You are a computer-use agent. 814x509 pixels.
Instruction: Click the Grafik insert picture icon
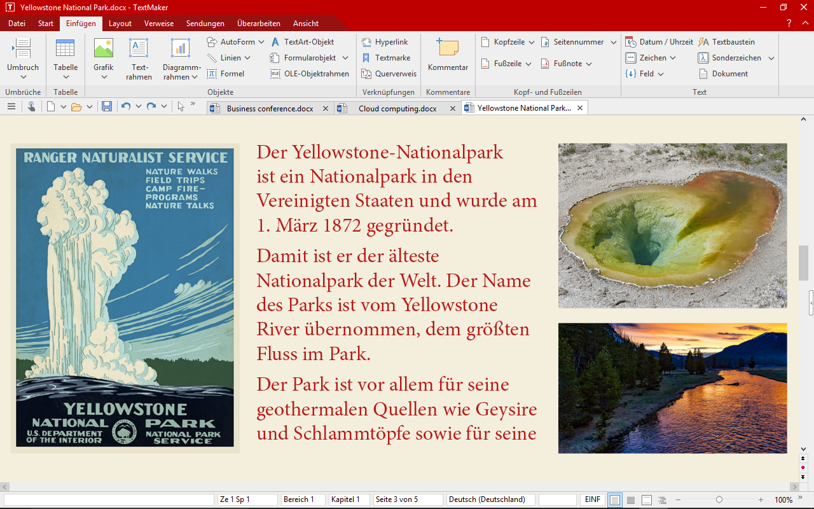103,50
